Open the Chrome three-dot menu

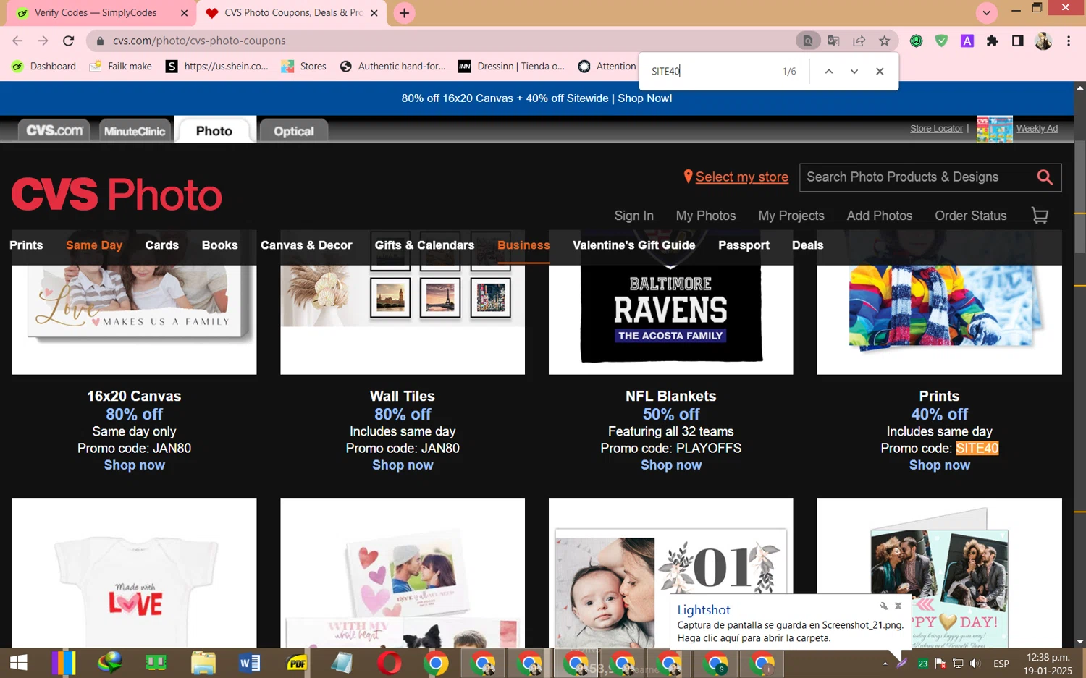point(1069,41)
